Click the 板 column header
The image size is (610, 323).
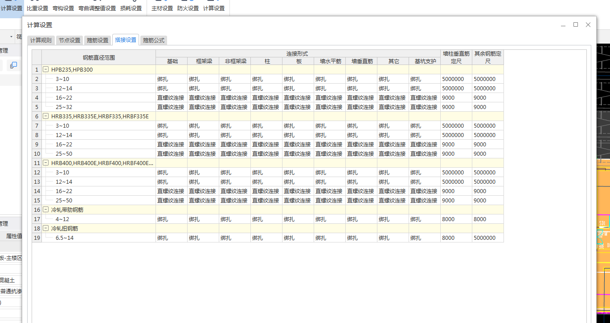coord(299,61)
